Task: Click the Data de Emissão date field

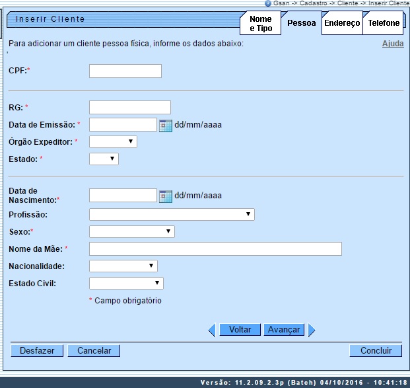Action: (x=123, y=125)
